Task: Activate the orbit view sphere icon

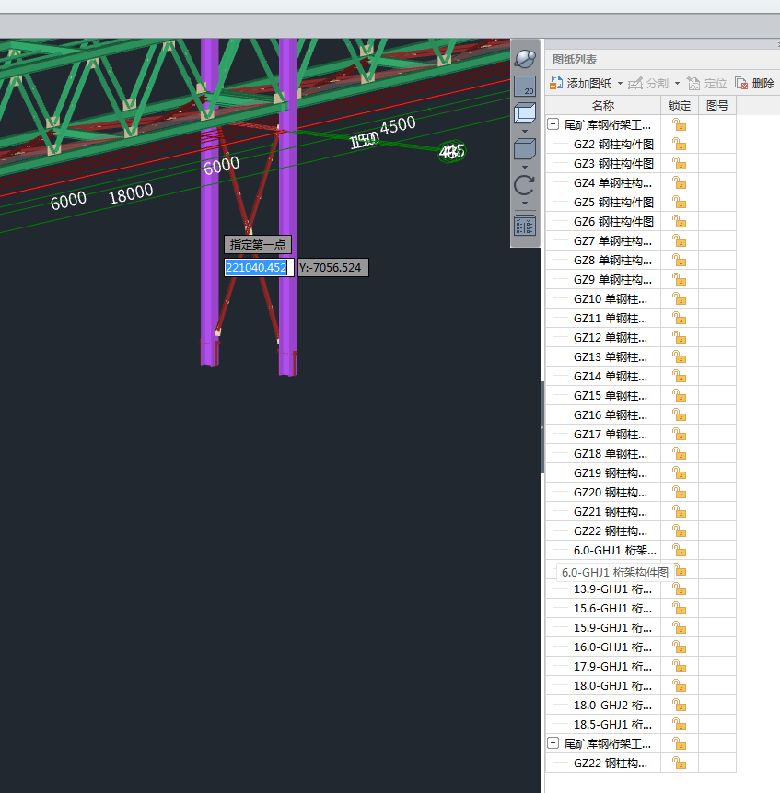Action: pos(525,59)
